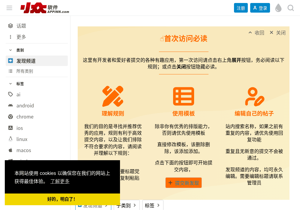
Task: Open the ai tag
Action: tap(37, 94)
